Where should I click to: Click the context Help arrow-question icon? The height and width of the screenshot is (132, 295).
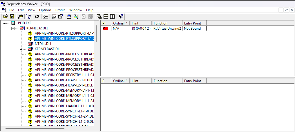(121, 17)
